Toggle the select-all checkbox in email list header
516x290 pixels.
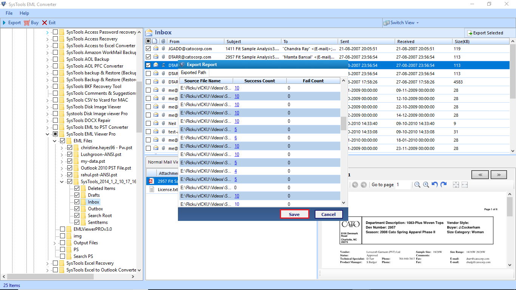pos(148,41)
